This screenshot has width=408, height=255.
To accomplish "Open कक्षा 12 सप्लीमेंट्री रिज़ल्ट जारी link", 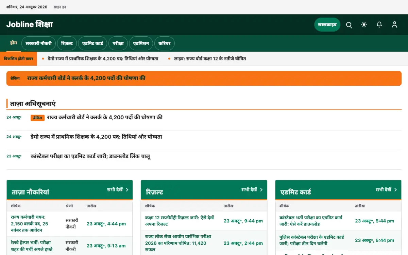I will [180, 221].
